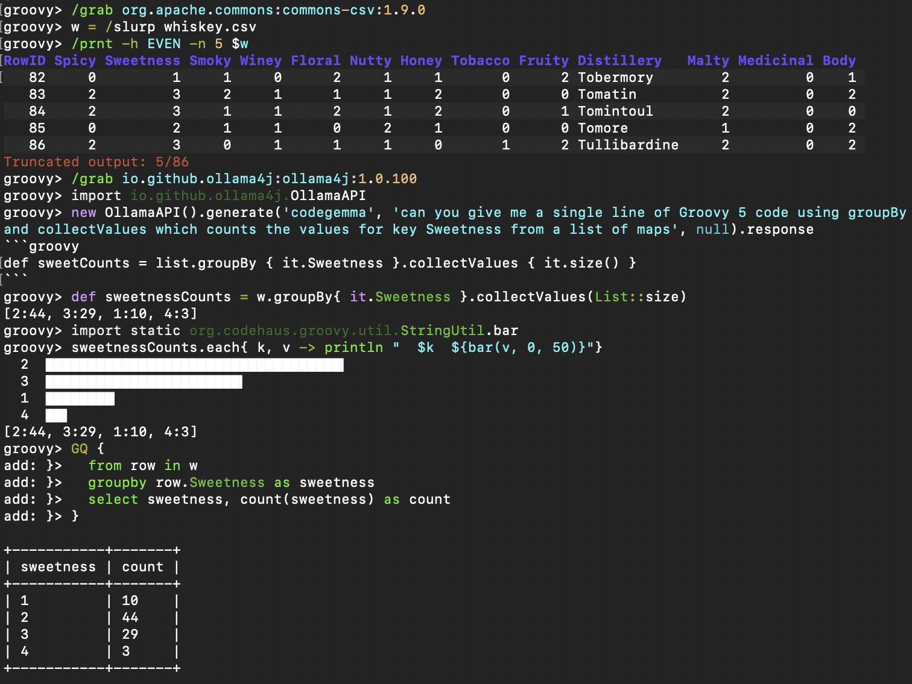
Task: Select the Tobermory distillery name
Action: pyautogui.click(x=615, y=77)
